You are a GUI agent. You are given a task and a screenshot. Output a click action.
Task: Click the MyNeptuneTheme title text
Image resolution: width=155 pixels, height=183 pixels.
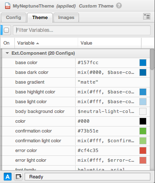[34, 6]
